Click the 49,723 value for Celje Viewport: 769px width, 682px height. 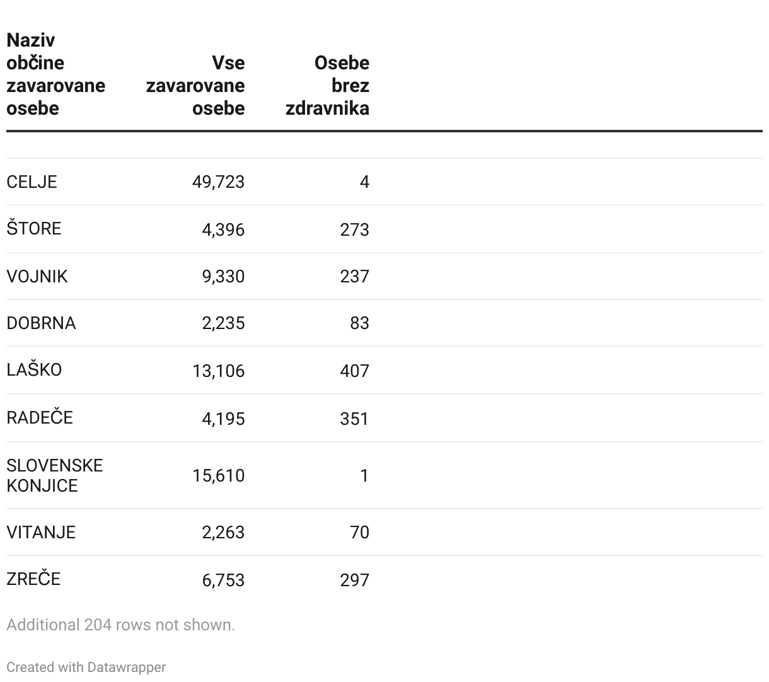tap(218, 182)
